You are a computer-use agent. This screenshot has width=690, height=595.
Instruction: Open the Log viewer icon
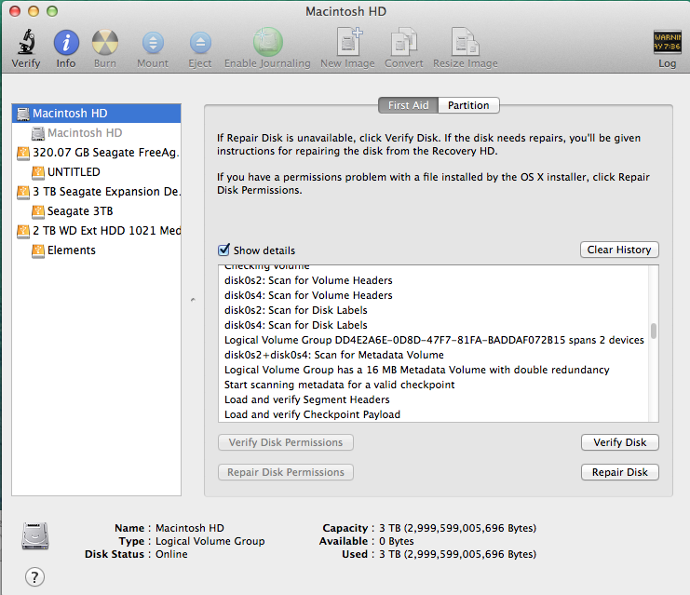[x=667, y=42]
